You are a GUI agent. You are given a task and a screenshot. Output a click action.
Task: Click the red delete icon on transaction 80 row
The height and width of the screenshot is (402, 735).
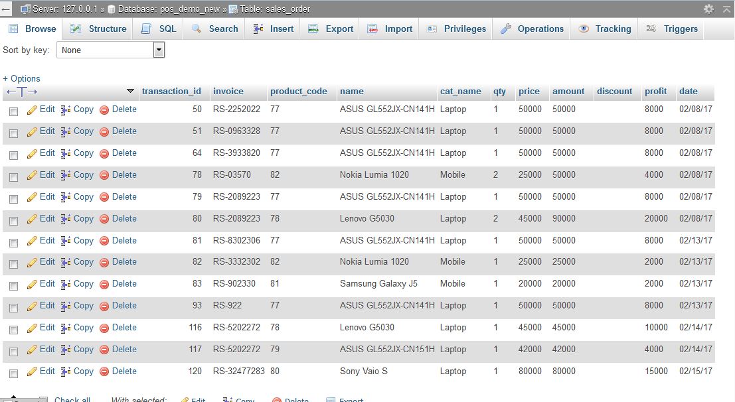coord(104,220)
